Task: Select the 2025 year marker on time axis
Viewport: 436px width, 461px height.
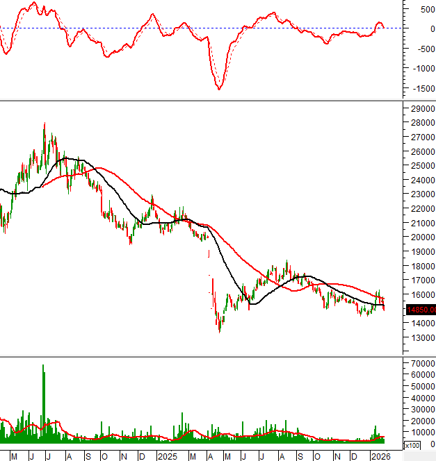Action: [166, 456]
